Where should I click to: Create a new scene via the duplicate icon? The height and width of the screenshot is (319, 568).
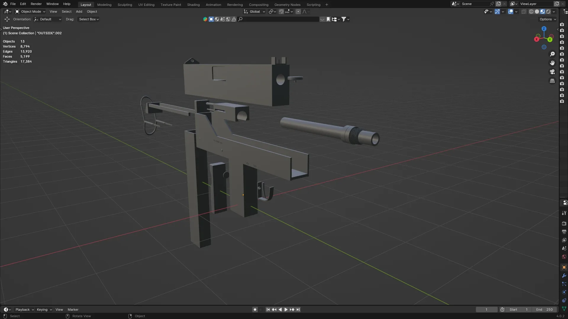[498, 4]
